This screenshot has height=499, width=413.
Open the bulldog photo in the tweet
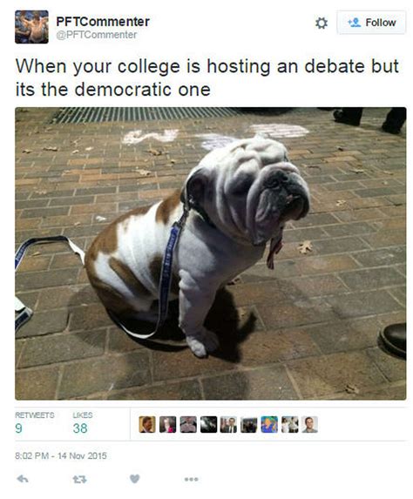point(211,253)
